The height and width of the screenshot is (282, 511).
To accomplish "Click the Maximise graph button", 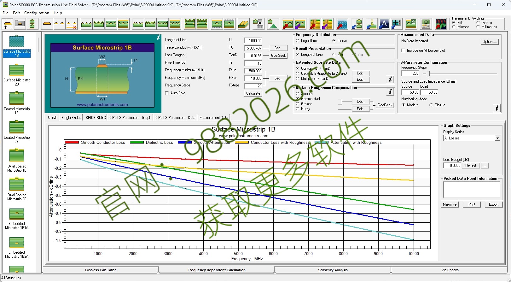I will click(x=450, y=204).
